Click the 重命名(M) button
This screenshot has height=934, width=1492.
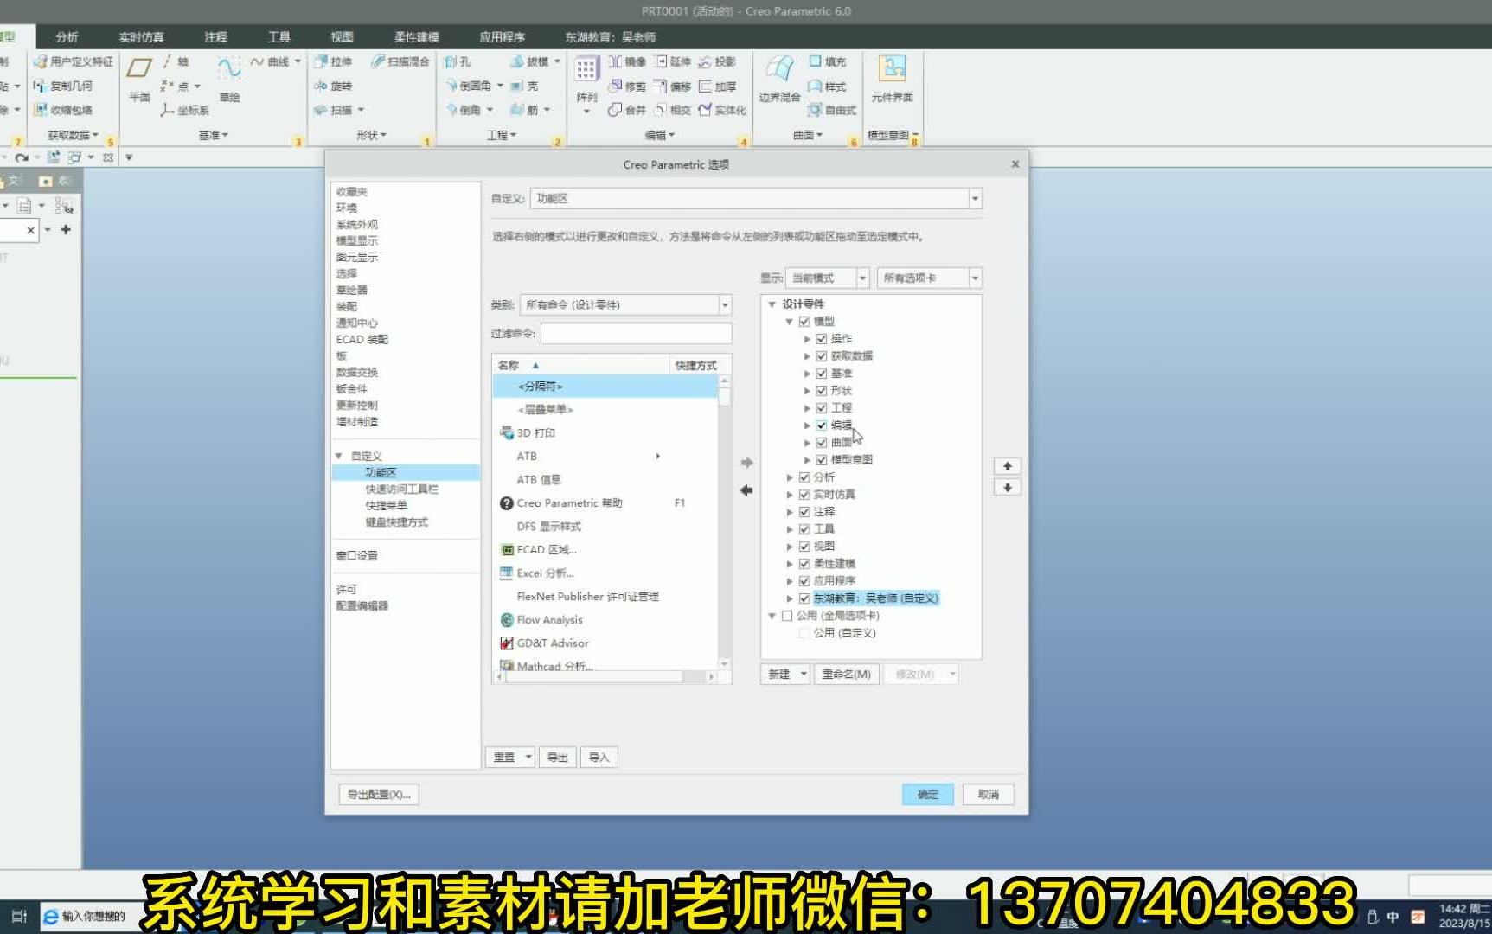click(x=846, y=674)
